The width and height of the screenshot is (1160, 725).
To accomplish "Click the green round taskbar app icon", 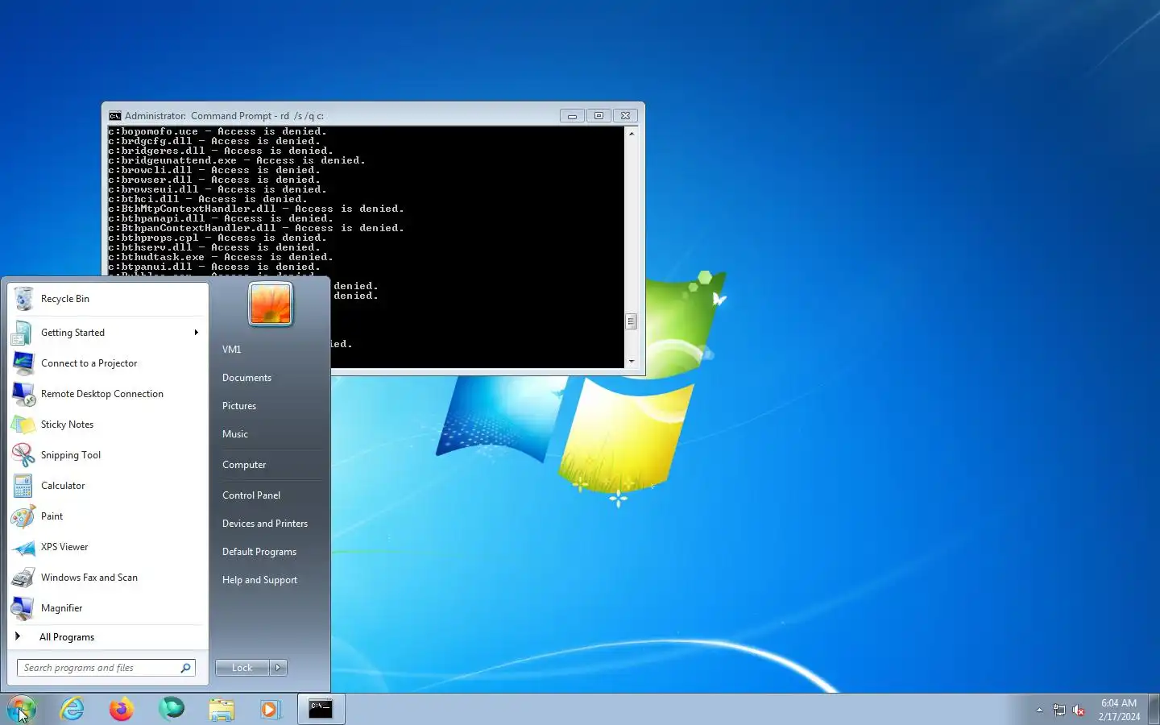I will pyautogui.click(x=172, y=709).
